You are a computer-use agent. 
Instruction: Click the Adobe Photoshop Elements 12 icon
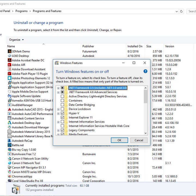coord(10,78)
